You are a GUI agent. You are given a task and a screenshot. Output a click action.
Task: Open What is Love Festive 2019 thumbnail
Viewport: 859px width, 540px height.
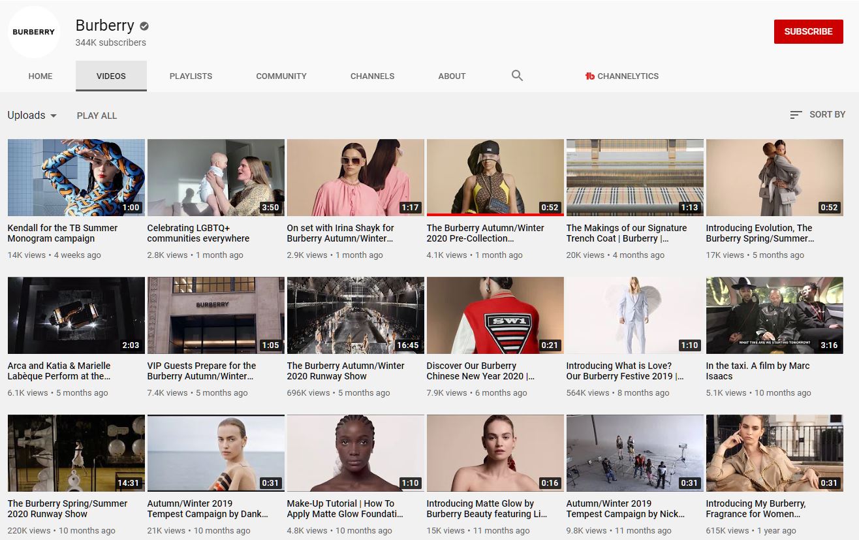pos(635,315)
